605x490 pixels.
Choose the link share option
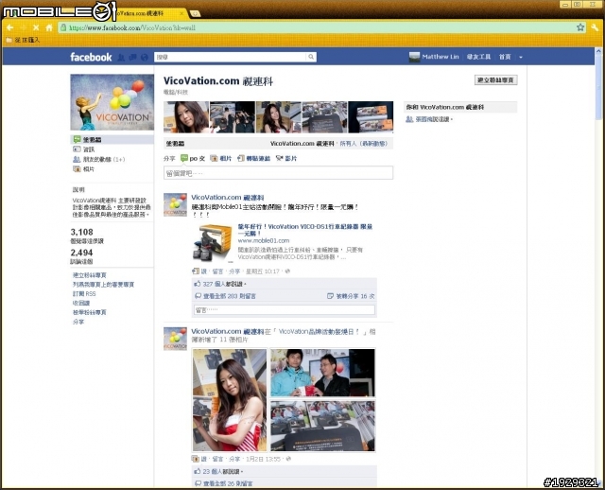tap(253, 158)
